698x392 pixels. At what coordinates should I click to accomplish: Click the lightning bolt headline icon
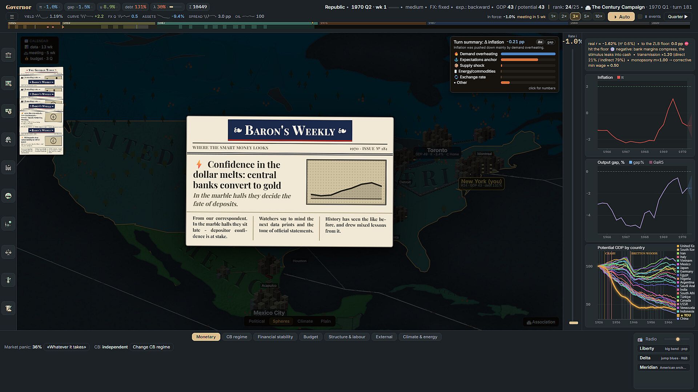tap(199, 164)
